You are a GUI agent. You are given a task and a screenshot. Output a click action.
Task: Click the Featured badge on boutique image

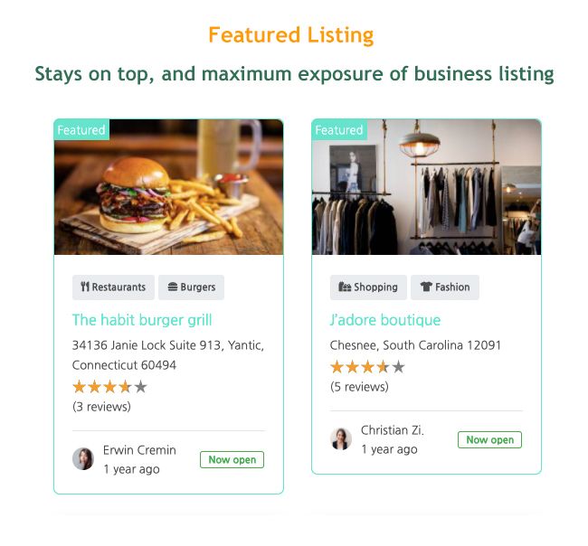point(338,130)
